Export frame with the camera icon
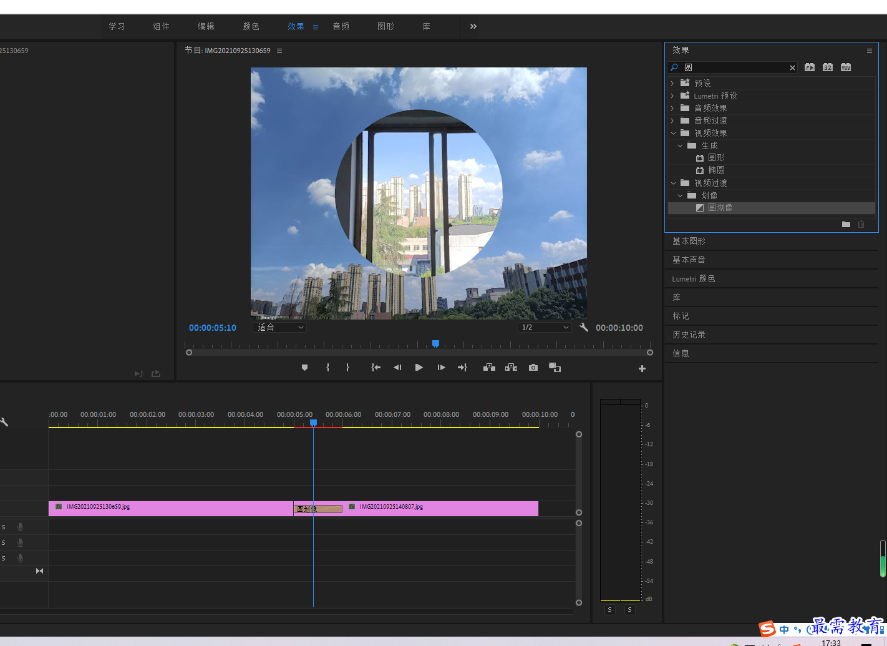The height and width of the screenshot is (646, 887). tap(533, 368)
